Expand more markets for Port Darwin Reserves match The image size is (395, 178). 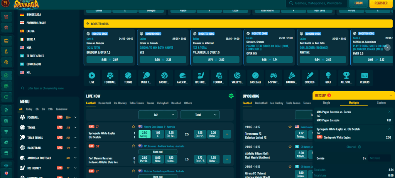click(227, 159)
